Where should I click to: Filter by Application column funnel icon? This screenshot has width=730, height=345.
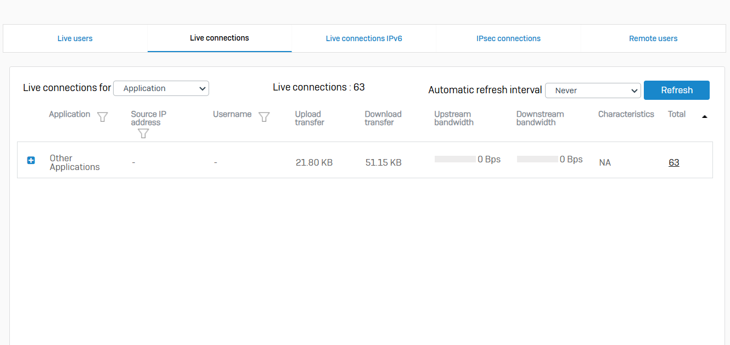tap(102, 117)
